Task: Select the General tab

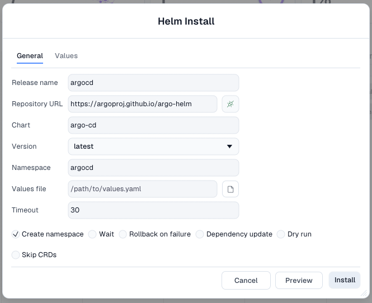Action: point(30,56)
